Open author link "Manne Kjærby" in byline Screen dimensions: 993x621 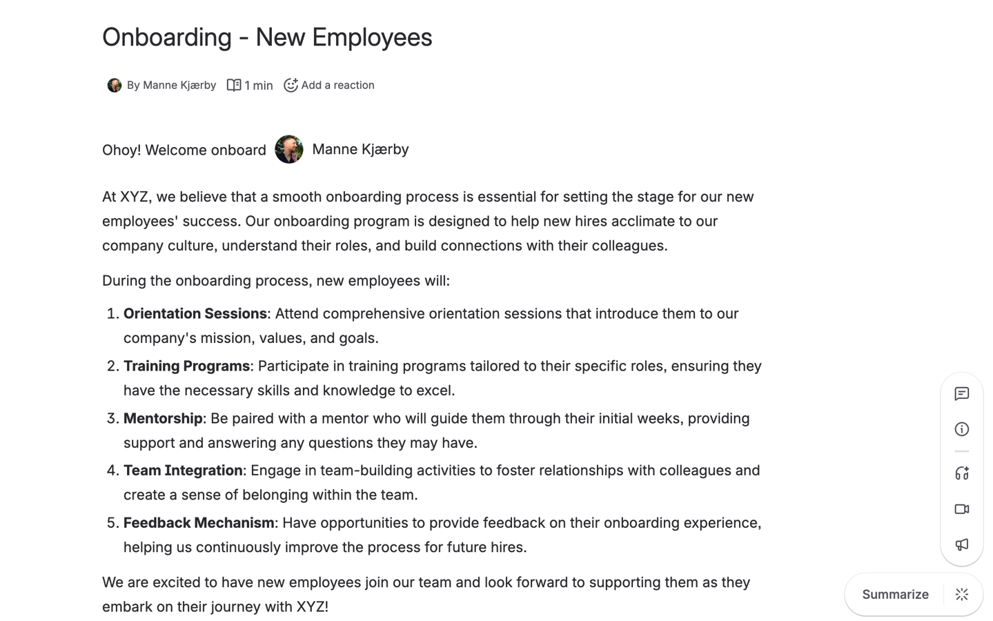point(179,85)
